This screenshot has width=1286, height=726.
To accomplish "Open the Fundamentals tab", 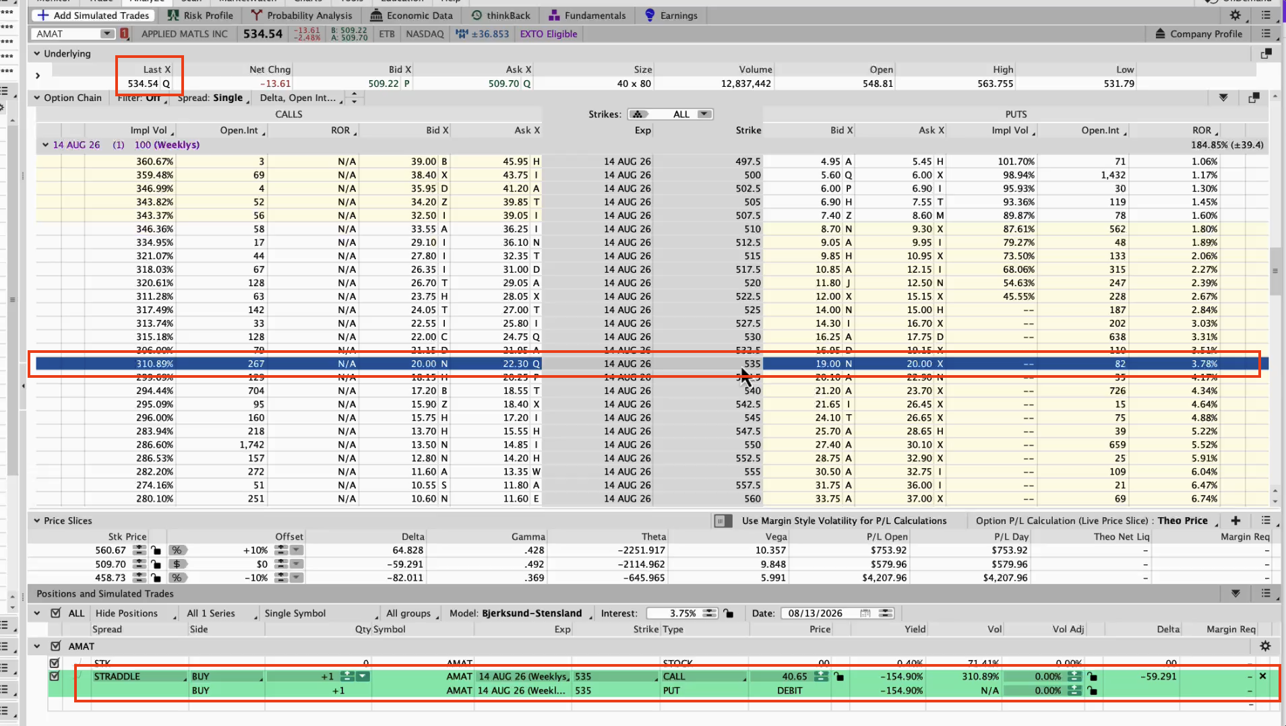I will click(587, 15).
